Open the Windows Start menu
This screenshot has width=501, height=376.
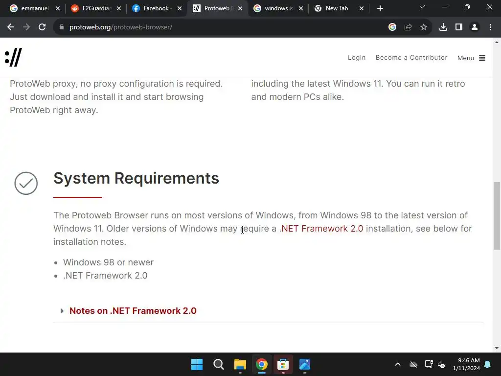pyautogui.click(x=197, y=364)
